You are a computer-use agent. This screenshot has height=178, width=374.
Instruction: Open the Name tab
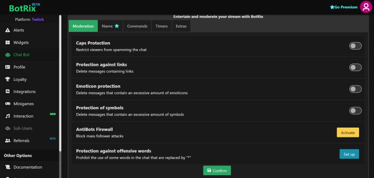pos(110,26)
